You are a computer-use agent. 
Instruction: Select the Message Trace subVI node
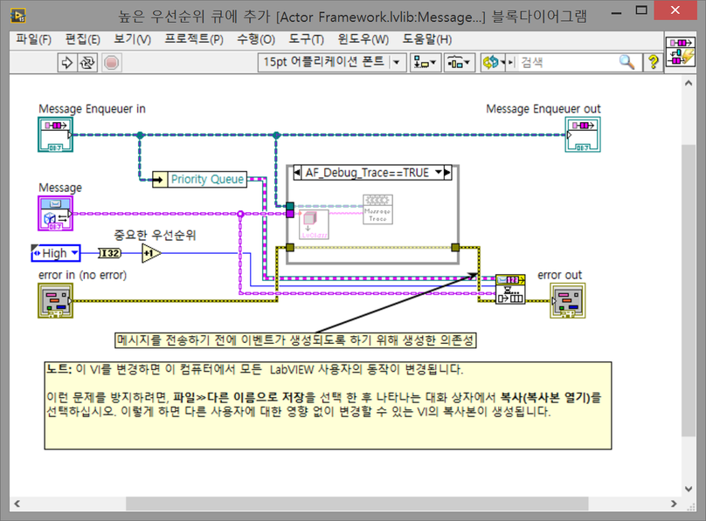pos(378,209)
